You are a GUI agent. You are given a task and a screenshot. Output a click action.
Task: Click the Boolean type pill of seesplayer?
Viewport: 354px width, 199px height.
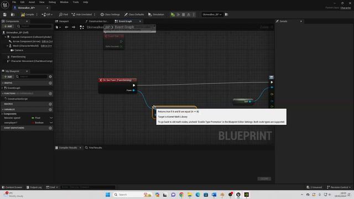point(38,123)
